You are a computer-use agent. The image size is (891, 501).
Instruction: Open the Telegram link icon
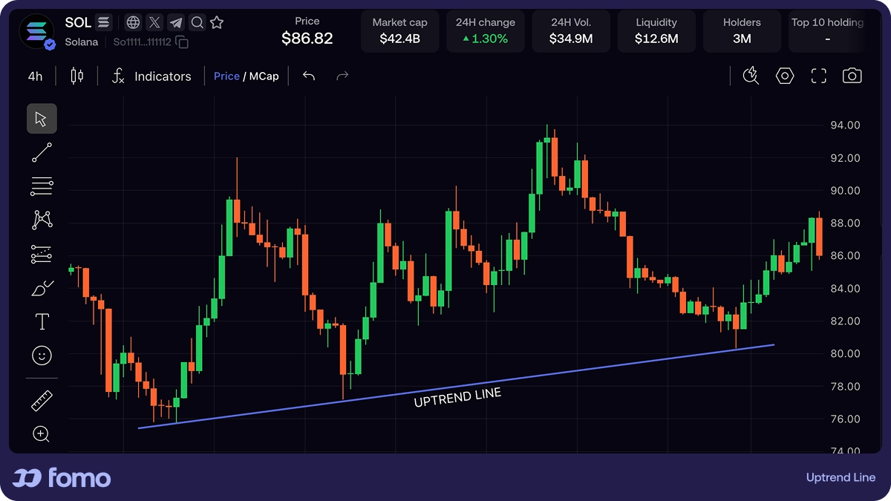175,22
